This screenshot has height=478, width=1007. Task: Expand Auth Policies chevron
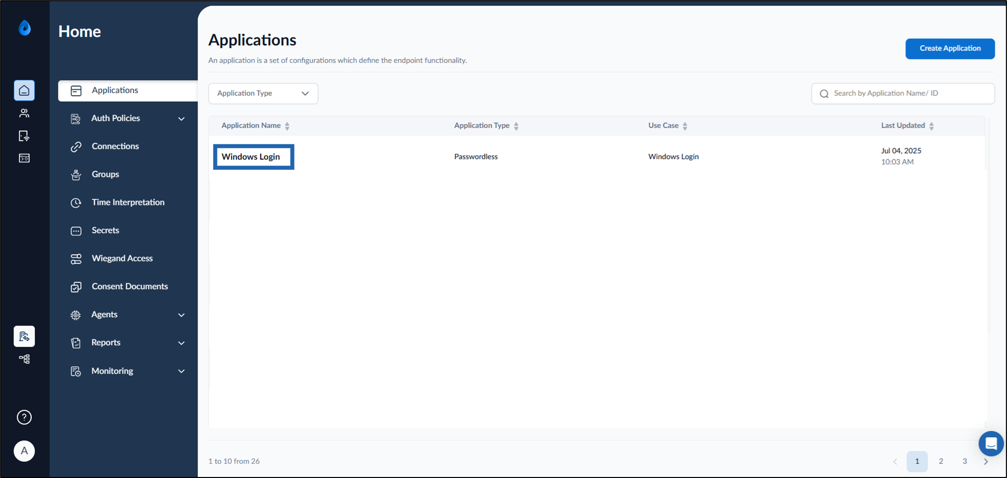coord(181,119)
